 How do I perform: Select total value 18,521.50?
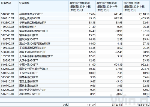pyautogui.click(x=143, y=105)
